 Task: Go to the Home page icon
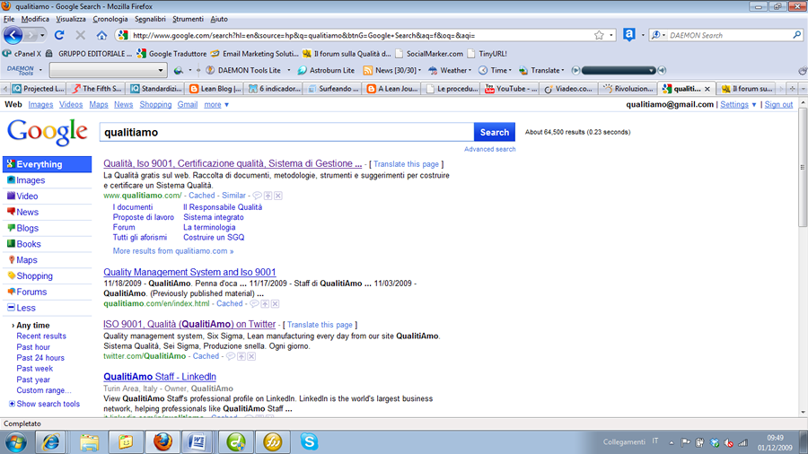[x=101, y=35]
